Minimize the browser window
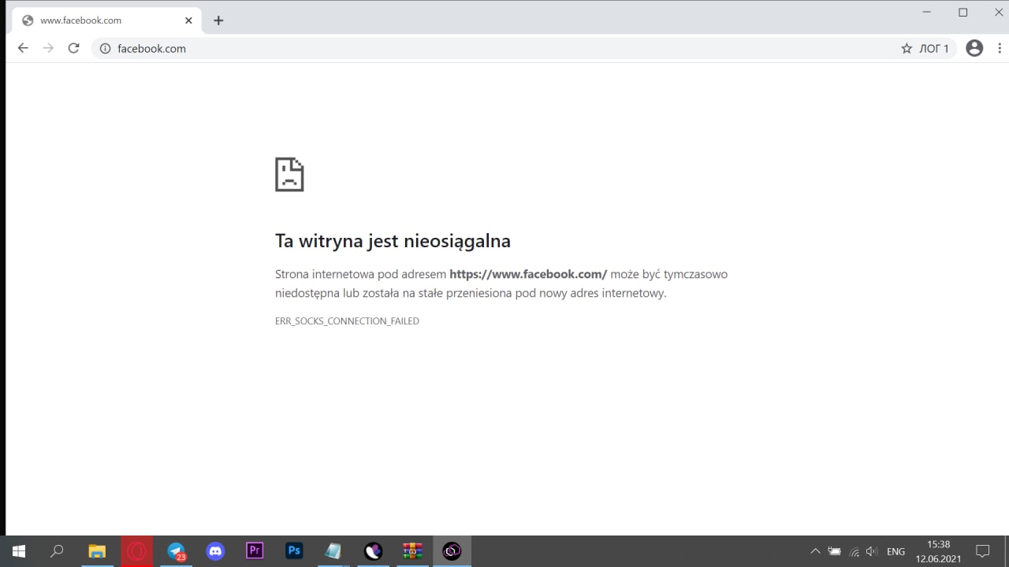Image resolution: width=1009 pixels, height=567 pixels. pos(926,12)
